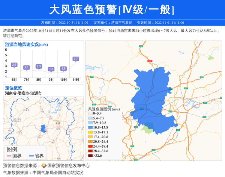This screenshot has width=225, height=177.
Task: Click the 大风蓝色预警 title banner
Action: [112, 9]
